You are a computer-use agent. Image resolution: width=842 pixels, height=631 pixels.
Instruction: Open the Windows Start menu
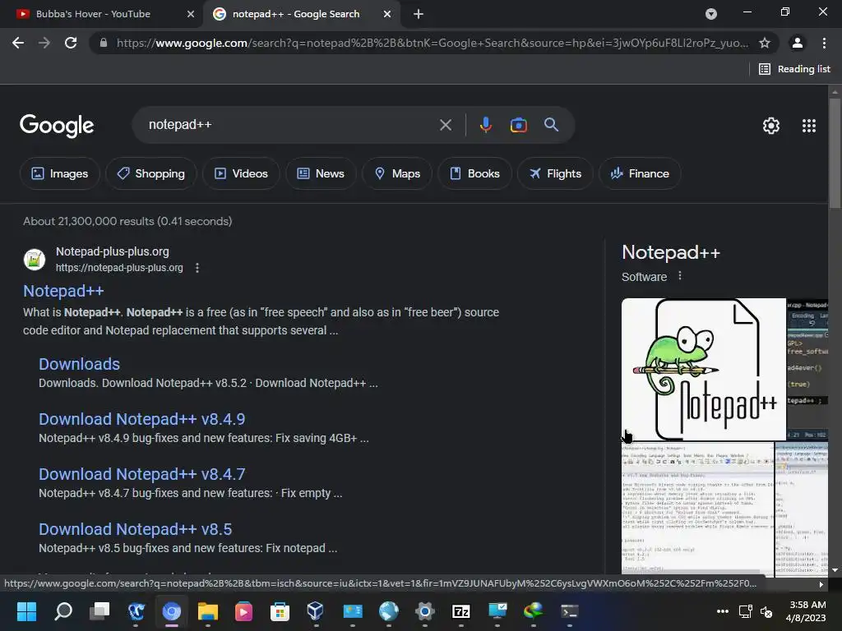pos(26,611)
